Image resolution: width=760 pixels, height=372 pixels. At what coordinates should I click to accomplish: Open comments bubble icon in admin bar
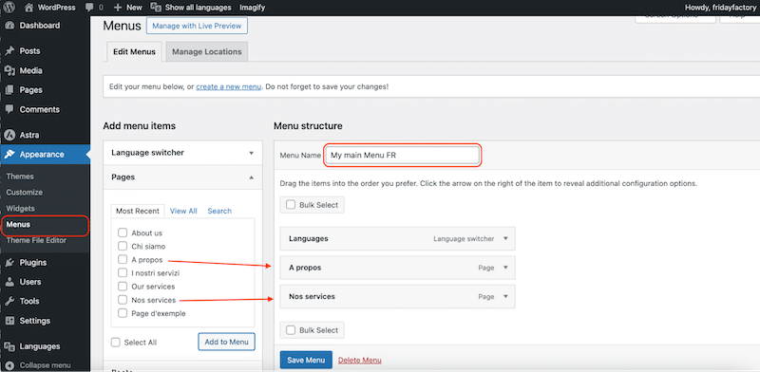[89, 8]
